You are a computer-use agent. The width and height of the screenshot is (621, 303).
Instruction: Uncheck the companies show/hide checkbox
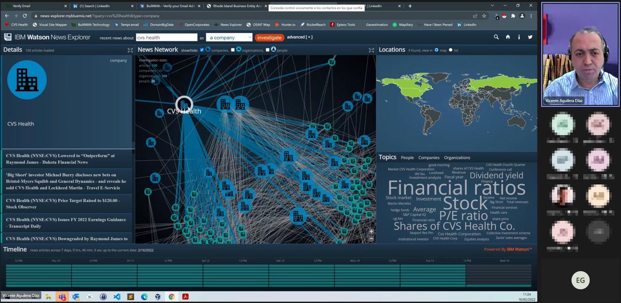point(201,49)
